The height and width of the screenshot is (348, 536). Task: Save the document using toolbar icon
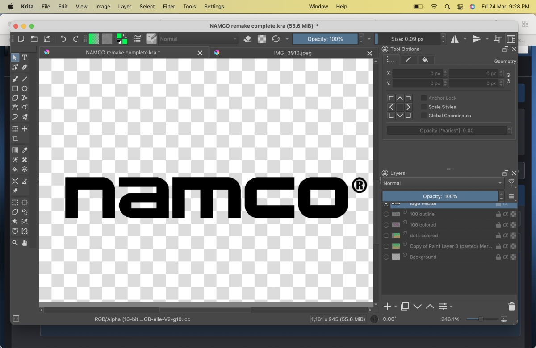[x=47, y=39]
